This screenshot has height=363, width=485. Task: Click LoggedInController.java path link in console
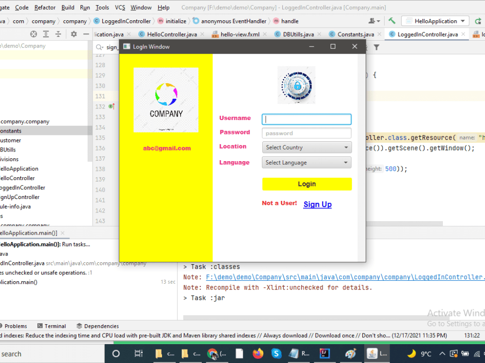(345, 277)
